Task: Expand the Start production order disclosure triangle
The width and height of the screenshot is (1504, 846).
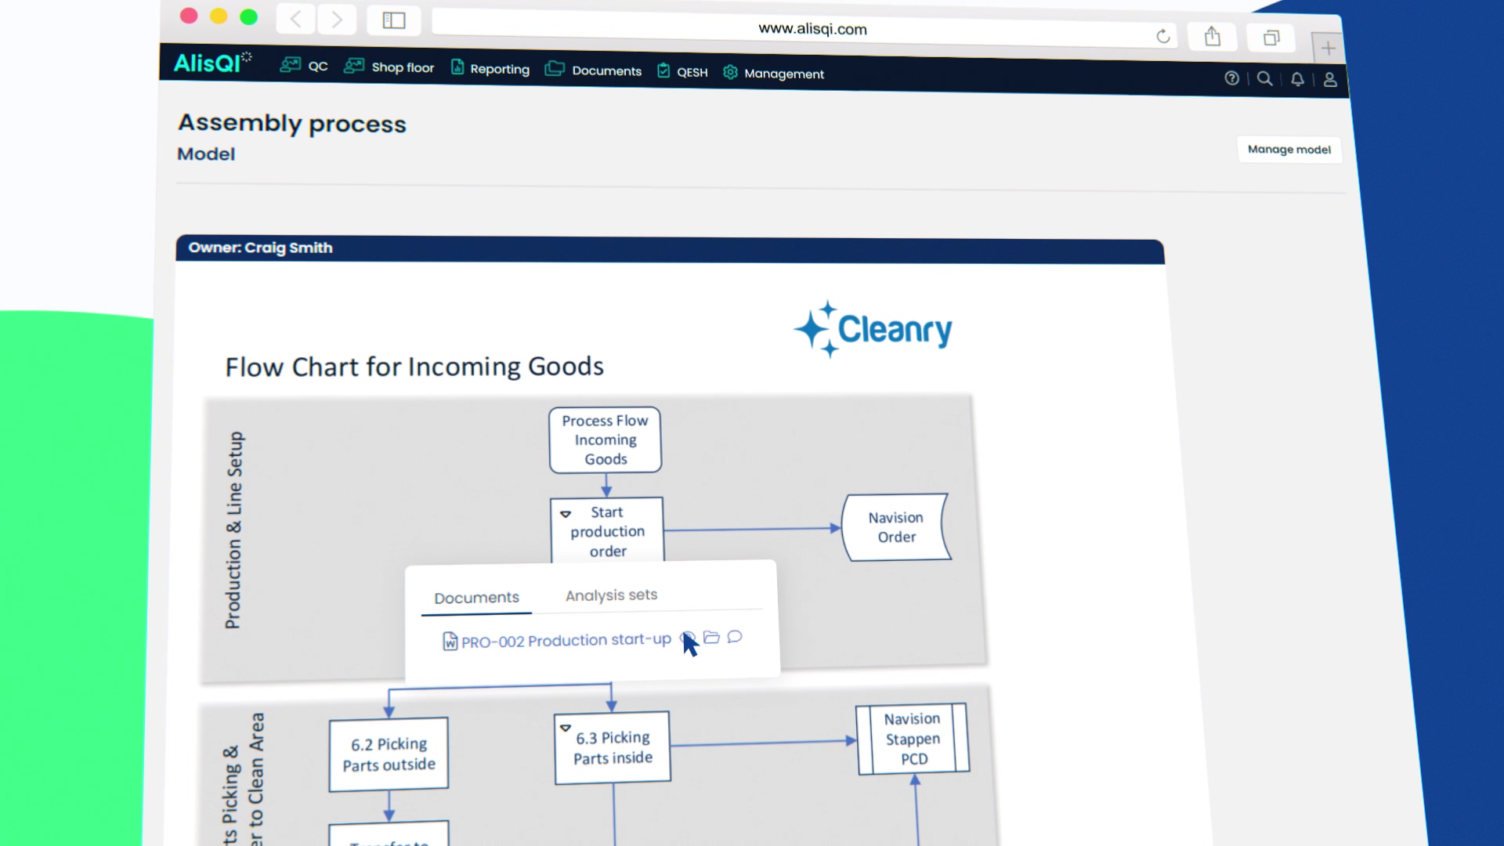Action: [x=566, y=514]
